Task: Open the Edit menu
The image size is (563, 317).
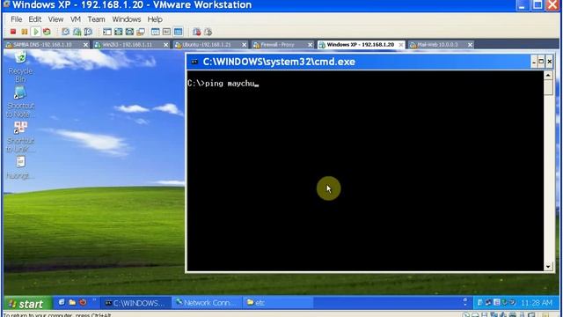Action: (x=35, y=19)
